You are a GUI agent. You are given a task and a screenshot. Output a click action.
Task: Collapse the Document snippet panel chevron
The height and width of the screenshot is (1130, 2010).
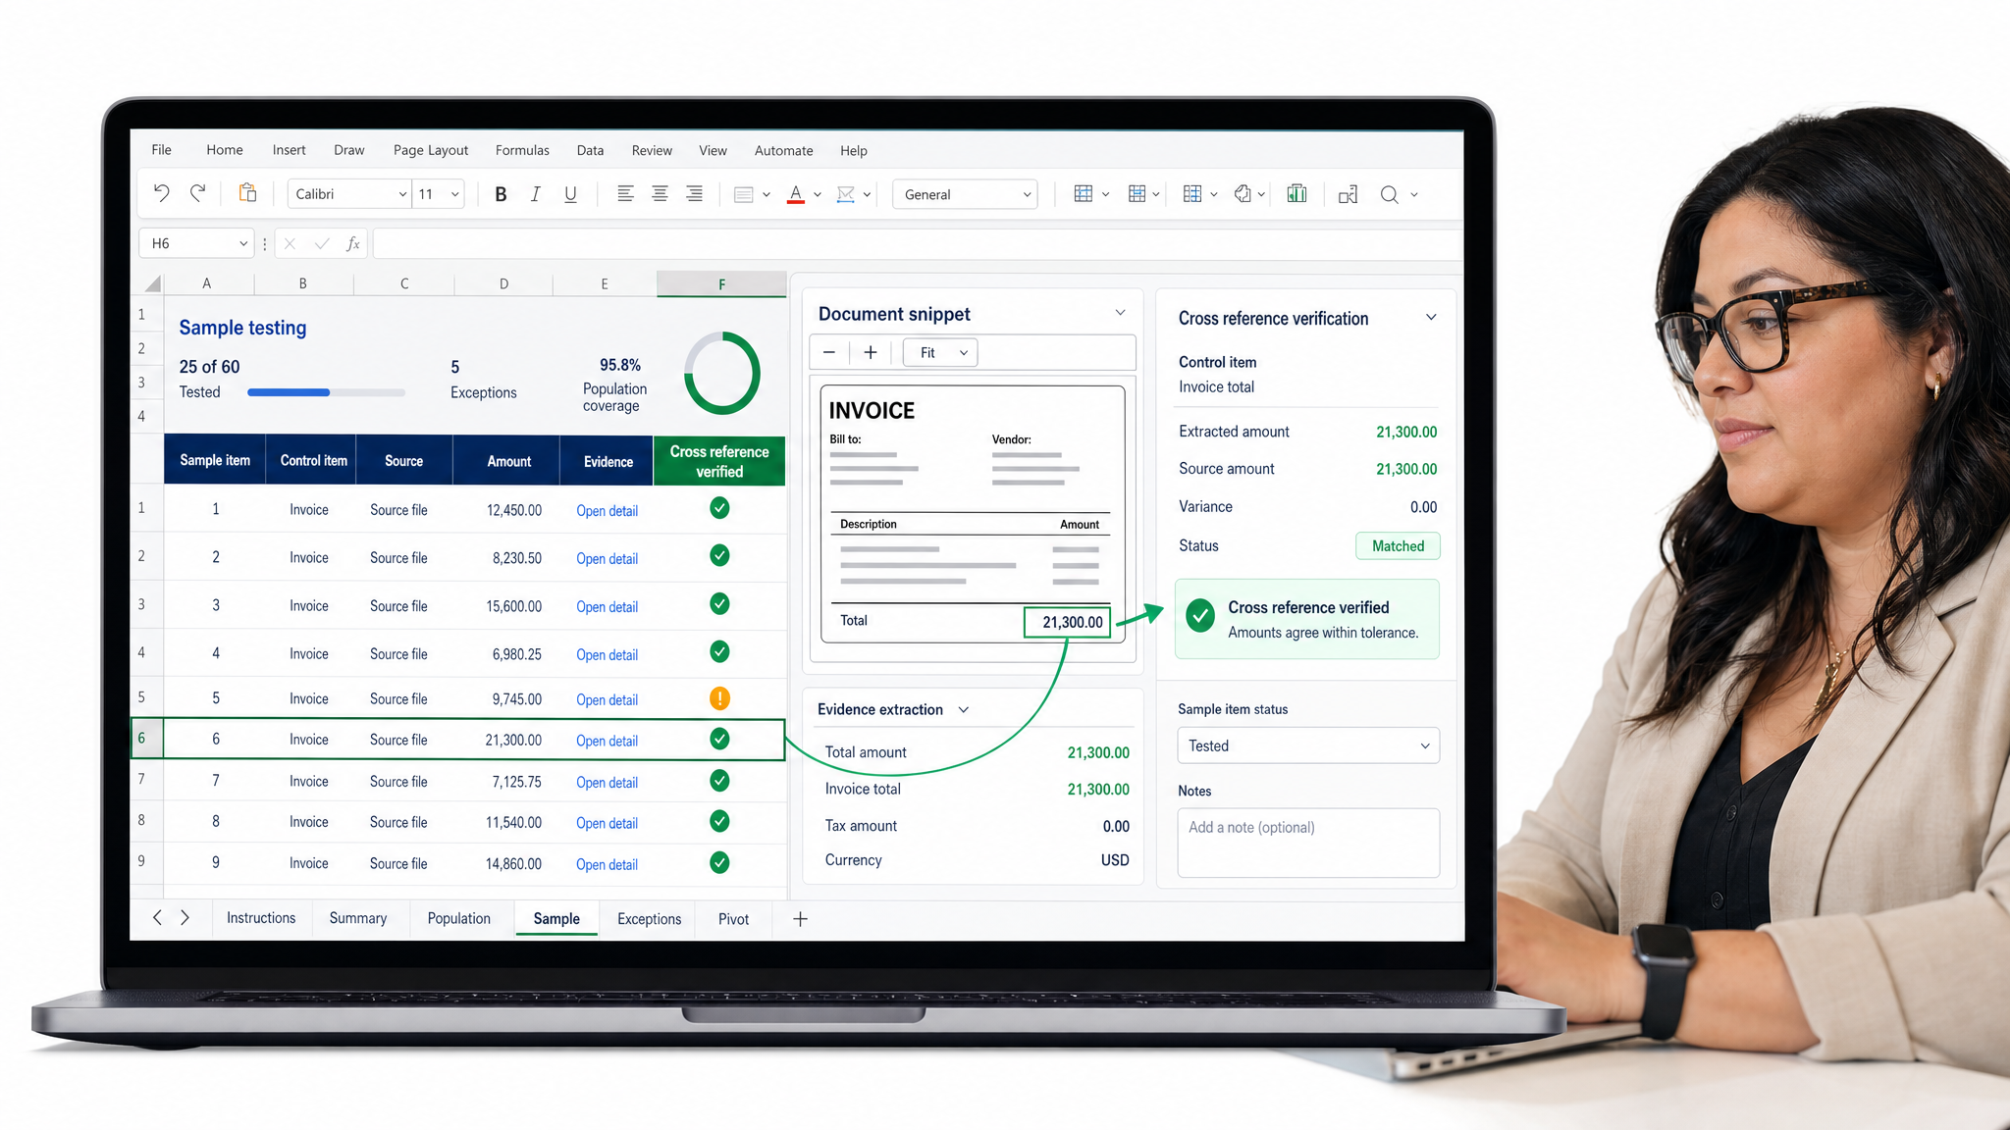[1120, 313]
